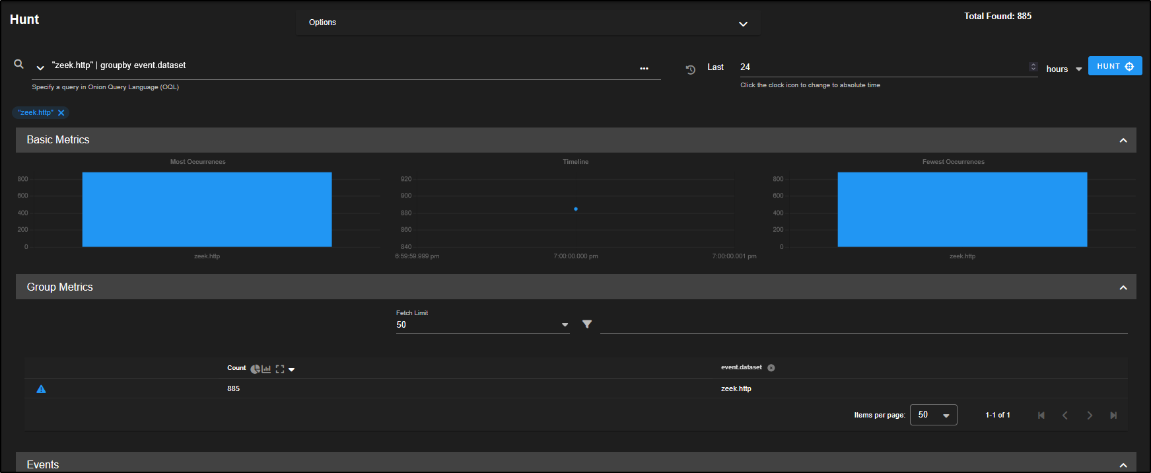Show bar chart for Count column
The width and height of the screenshot is (1151, 473).
(x=266, y=369)
